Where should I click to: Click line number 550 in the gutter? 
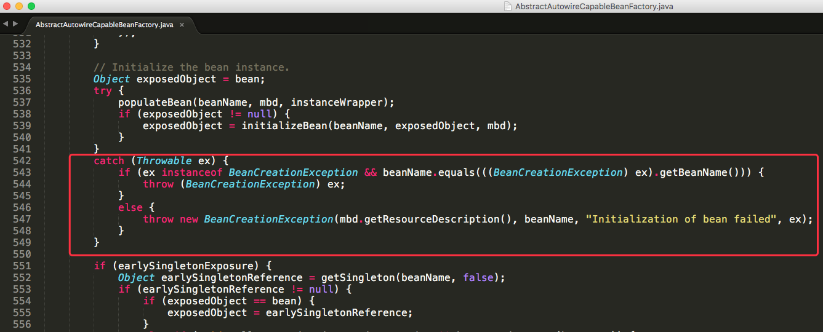pos(22,254)
